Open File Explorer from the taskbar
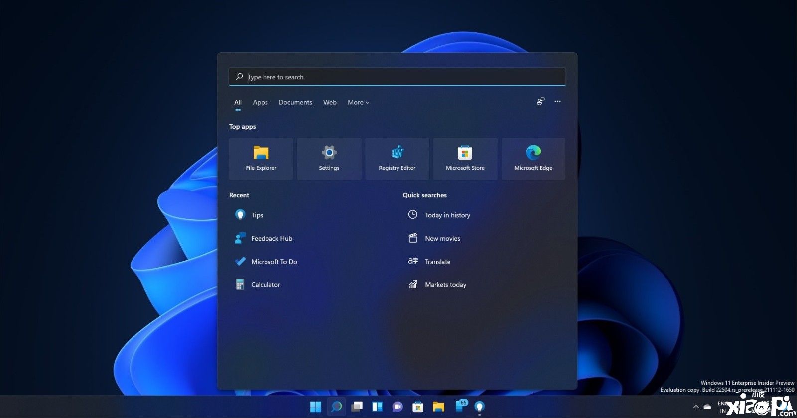 point(438,407)
